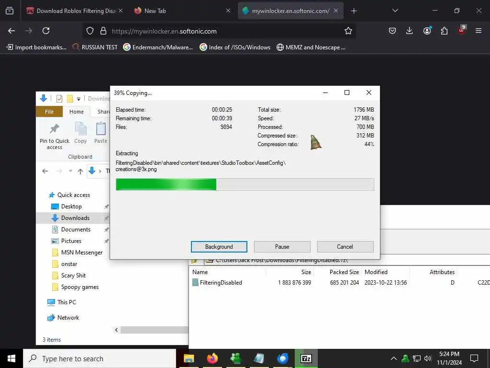
Task: Open MEMZ and Noescape bookmark
Action: (x=311, y=47)
